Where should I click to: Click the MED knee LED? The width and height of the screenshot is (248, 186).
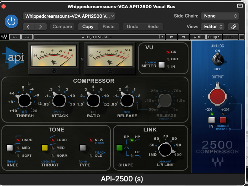pos(18,148)
